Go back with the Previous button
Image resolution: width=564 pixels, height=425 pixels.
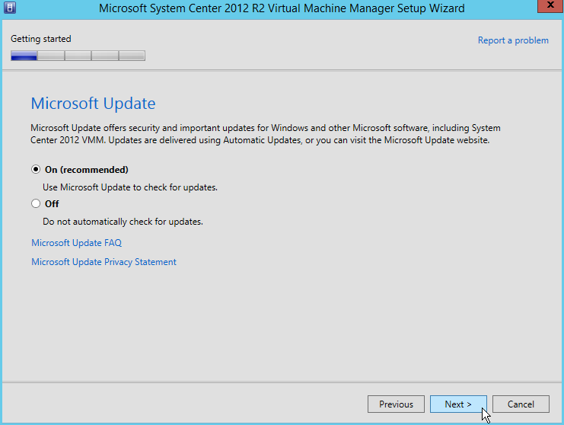396,404
